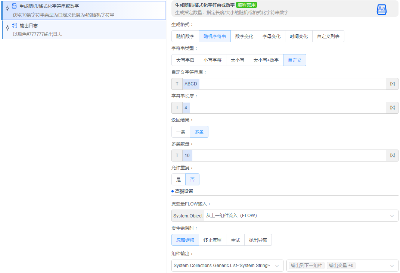Image resolution: width=400 pixels, height=273 pixels.
Task: Open the 输出变量 +0 dropdown
Action: (341, 265)
